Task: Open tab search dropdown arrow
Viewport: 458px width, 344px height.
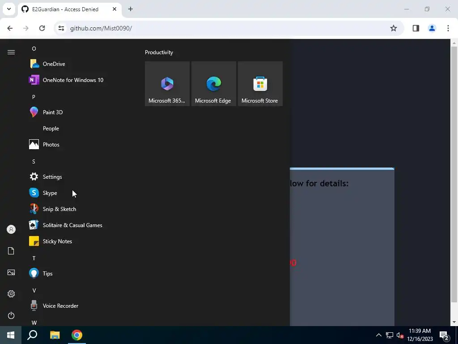Action: tap(9, 9)
